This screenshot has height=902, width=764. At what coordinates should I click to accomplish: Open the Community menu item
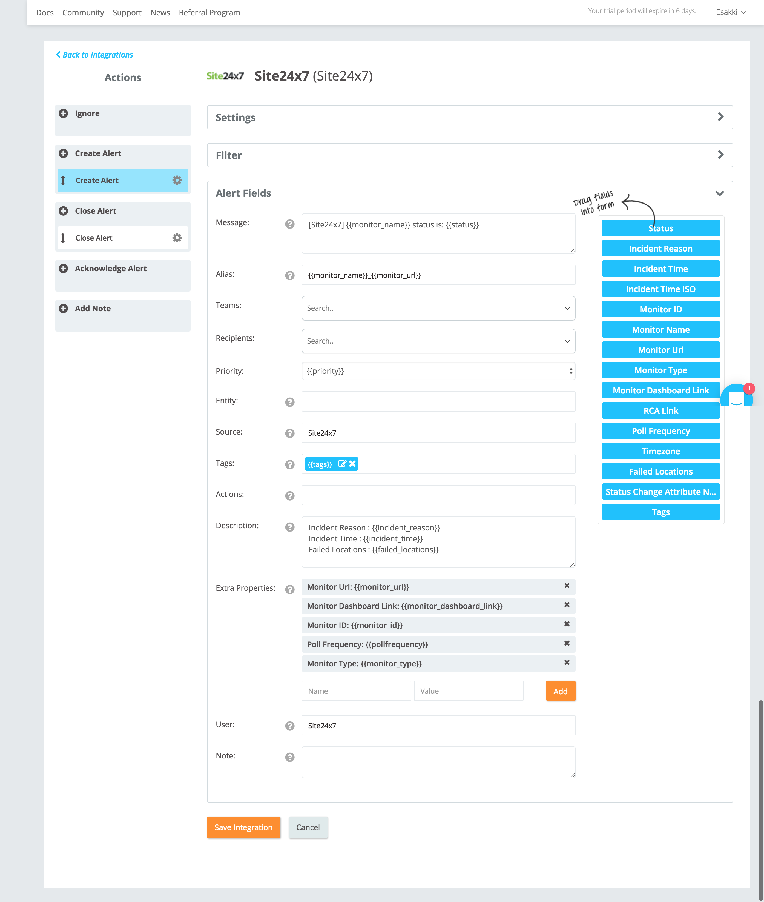(83, 13)
